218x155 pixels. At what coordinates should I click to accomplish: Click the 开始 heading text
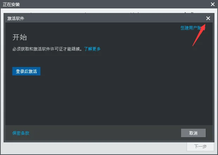pos(20,37)
